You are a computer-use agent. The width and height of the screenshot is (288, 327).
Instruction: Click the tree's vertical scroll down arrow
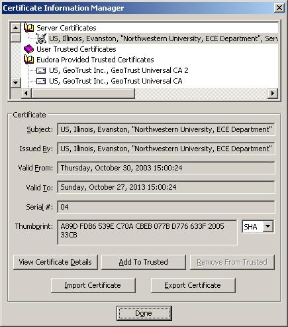16,83
